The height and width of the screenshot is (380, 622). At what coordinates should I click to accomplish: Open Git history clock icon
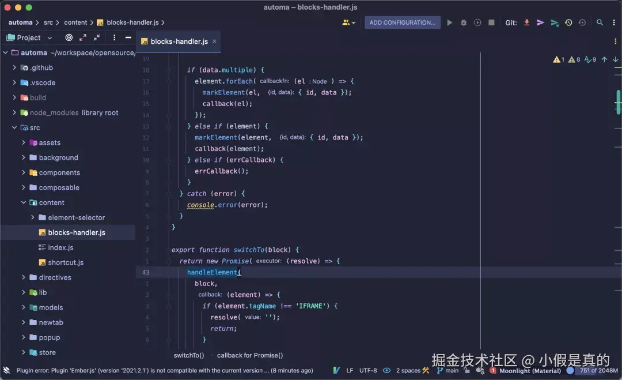click(x=568, y=22)
